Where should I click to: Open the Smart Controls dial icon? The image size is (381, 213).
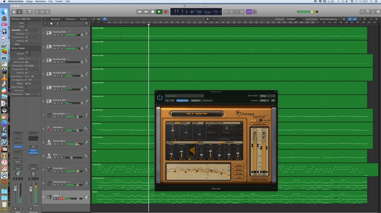click(x=37, y=12)
